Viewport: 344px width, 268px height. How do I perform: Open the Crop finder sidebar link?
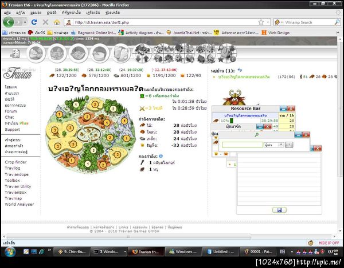point(15,162)
